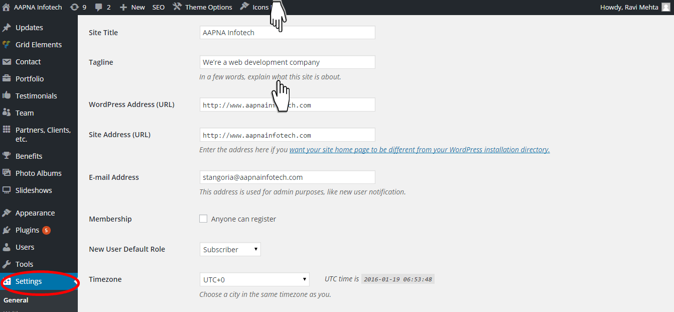Image resolution: width=674 pixels, height=312 pixels.
Task: Enable the Anyone can register checkbox
Action: click(203, 219)
